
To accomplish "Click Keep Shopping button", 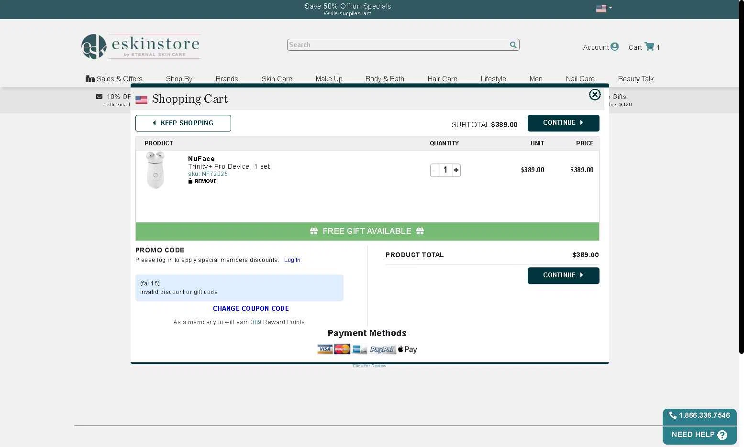I will coord(183,123).
